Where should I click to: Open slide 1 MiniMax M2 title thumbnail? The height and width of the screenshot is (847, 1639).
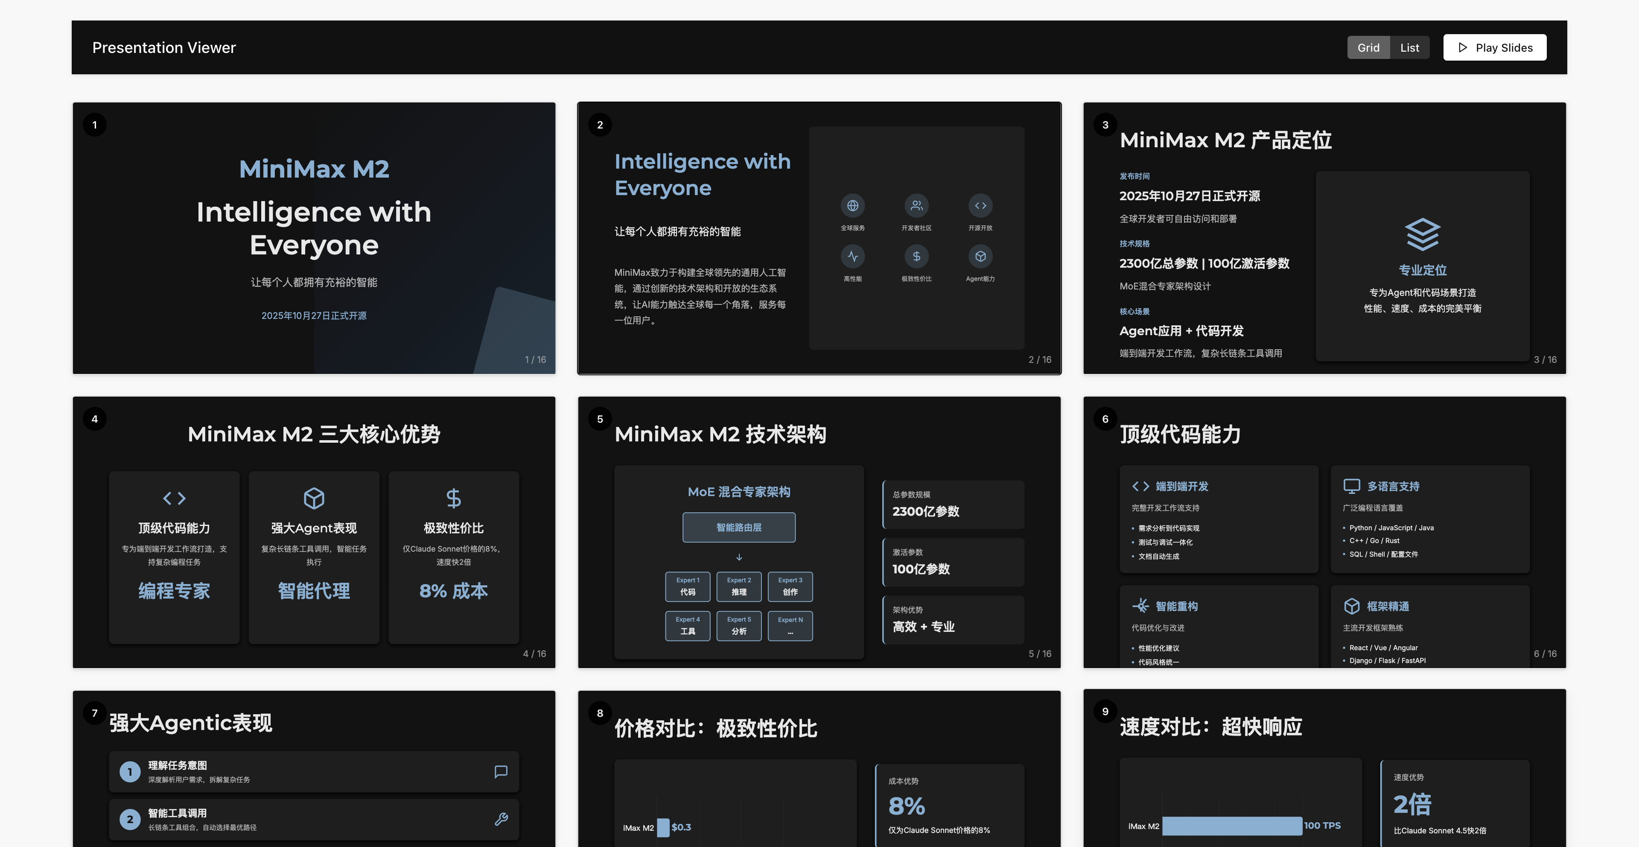(x=314, y=238)
